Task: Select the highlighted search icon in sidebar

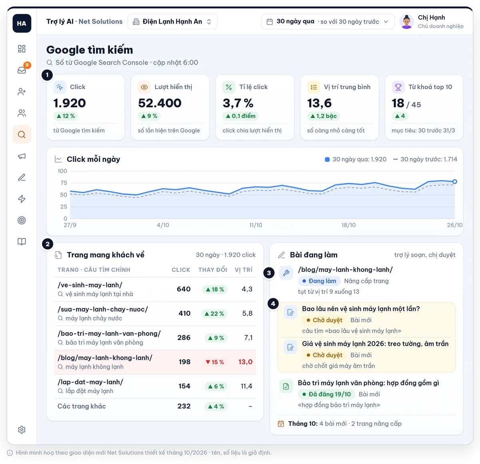Action: (22, 135)
